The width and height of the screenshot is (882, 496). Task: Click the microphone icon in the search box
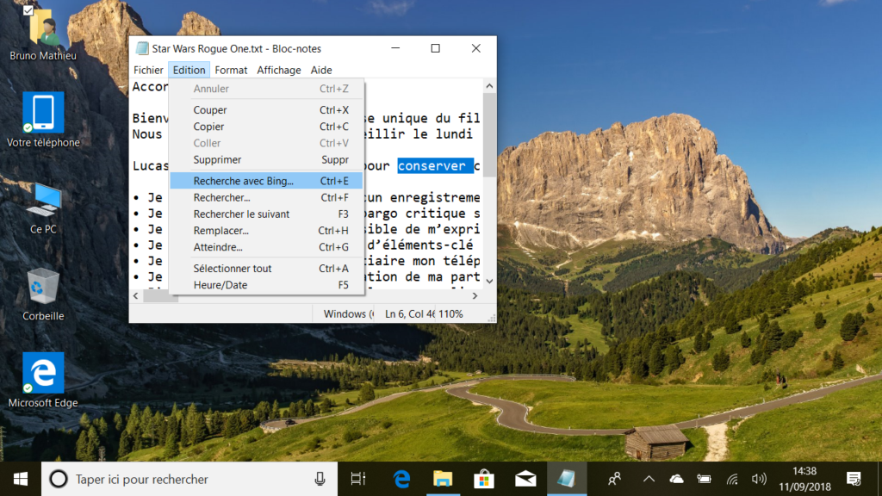point(320,479)
